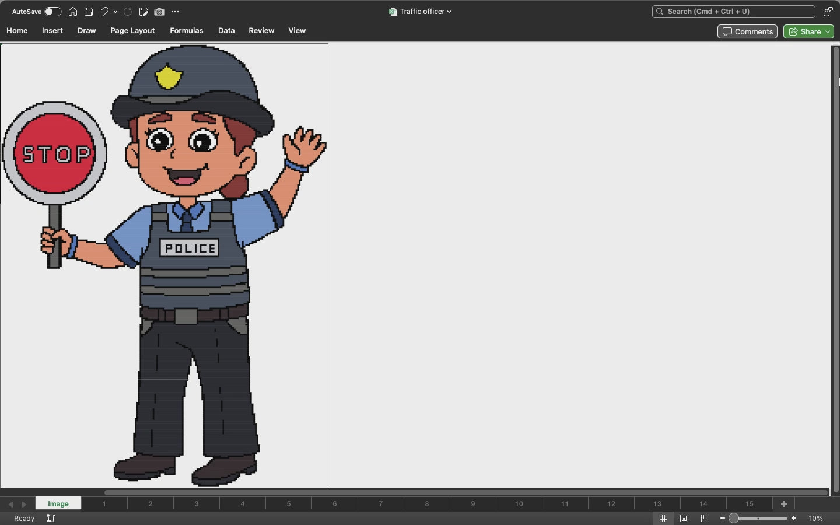Open the Comments pane

(x=747, y=32)
